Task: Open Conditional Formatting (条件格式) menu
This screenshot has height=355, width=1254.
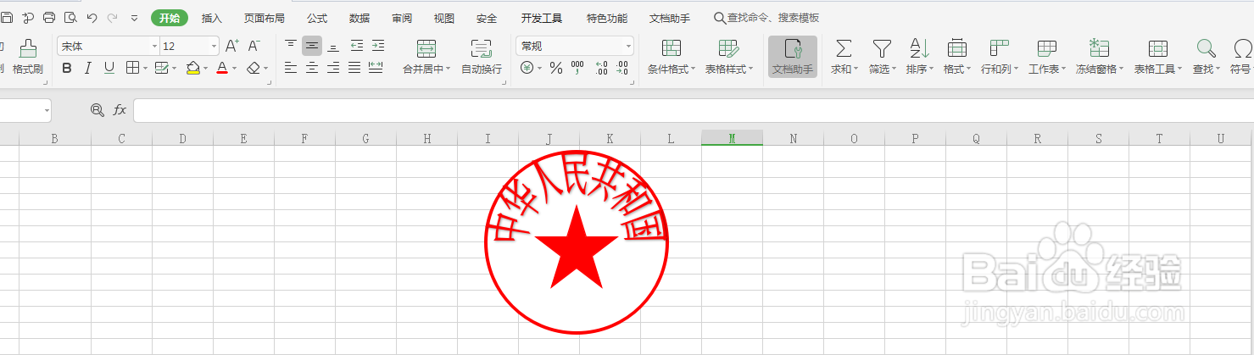Action: pyautogui.click(x=672, y=57)
